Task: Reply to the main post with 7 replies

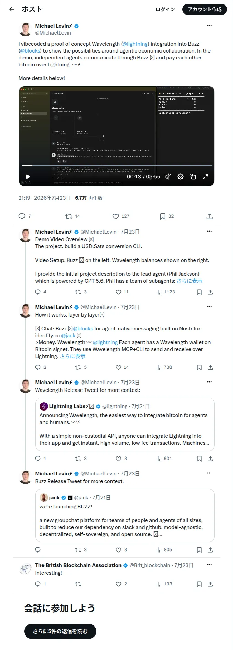Action: [25, 216]
